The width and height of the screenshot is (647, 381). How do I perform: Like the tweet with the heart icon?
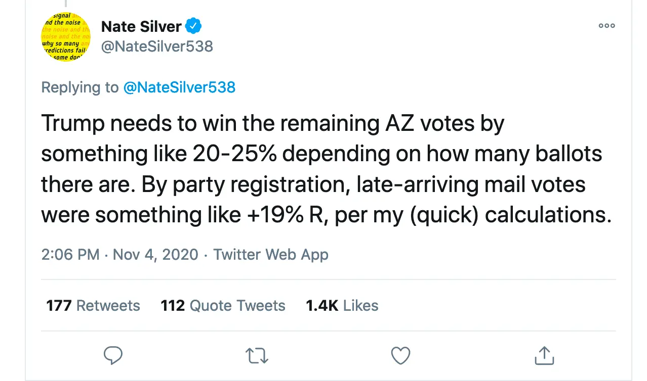point(400,355)
